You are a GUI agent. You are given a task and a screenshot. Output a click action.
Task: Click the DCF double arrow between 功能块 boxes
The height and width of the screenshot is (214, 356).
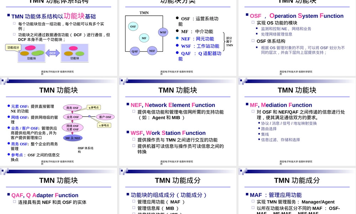[53, 53]
